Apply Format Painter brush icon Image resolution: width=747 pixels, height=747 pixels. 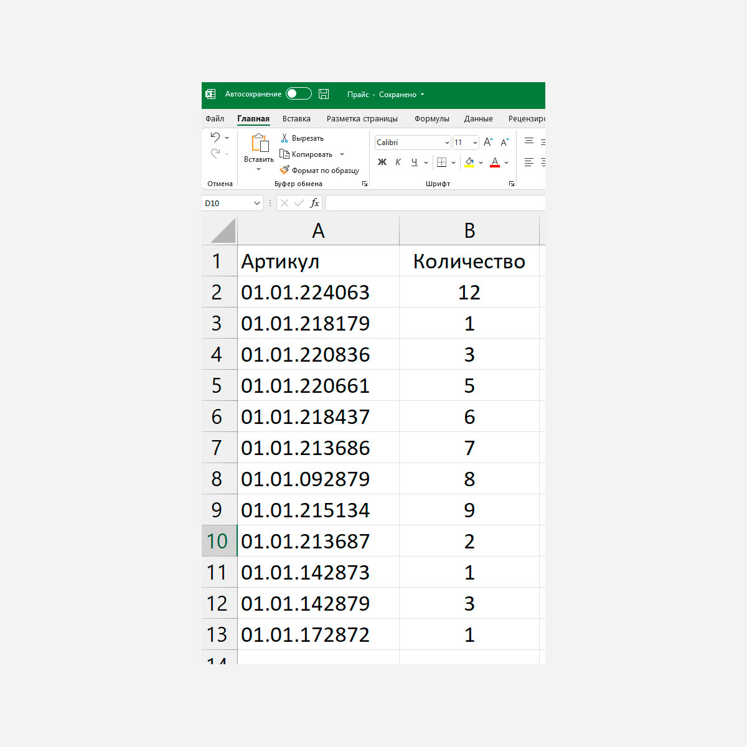pos(284,170)
